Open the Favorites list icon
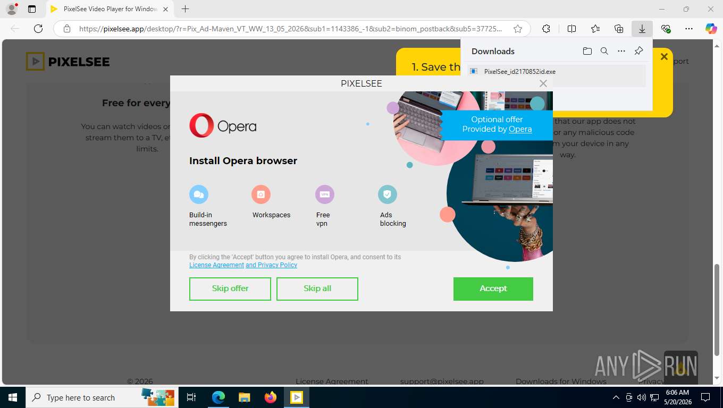This screenshot has width=723, height=408. point(595,29)
